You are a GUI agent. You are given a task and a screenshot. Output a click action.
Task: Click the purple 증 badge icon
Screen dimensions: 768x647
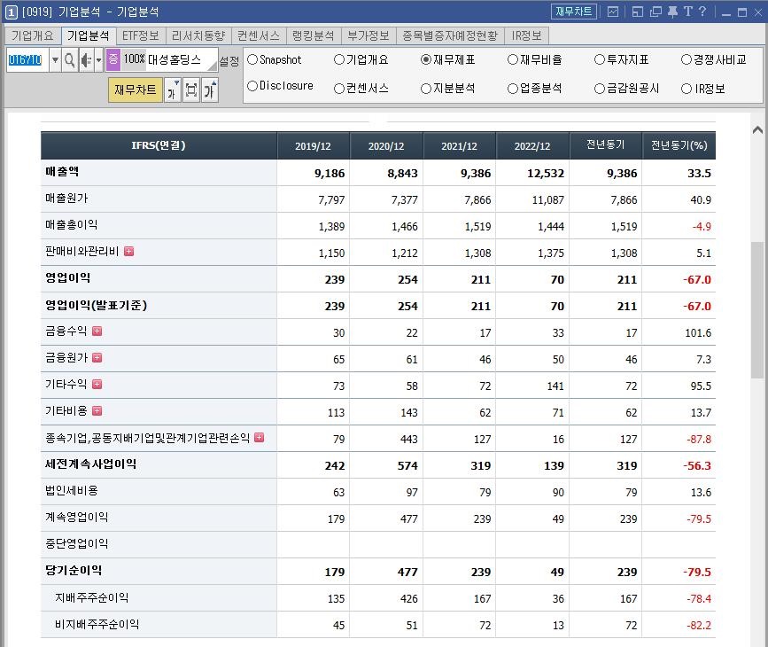113,59
